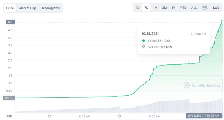Viewport: 224px width, 120px height.
Task: Switch to the Price tab
Action: pyautogui.click(x=10, y=8)
